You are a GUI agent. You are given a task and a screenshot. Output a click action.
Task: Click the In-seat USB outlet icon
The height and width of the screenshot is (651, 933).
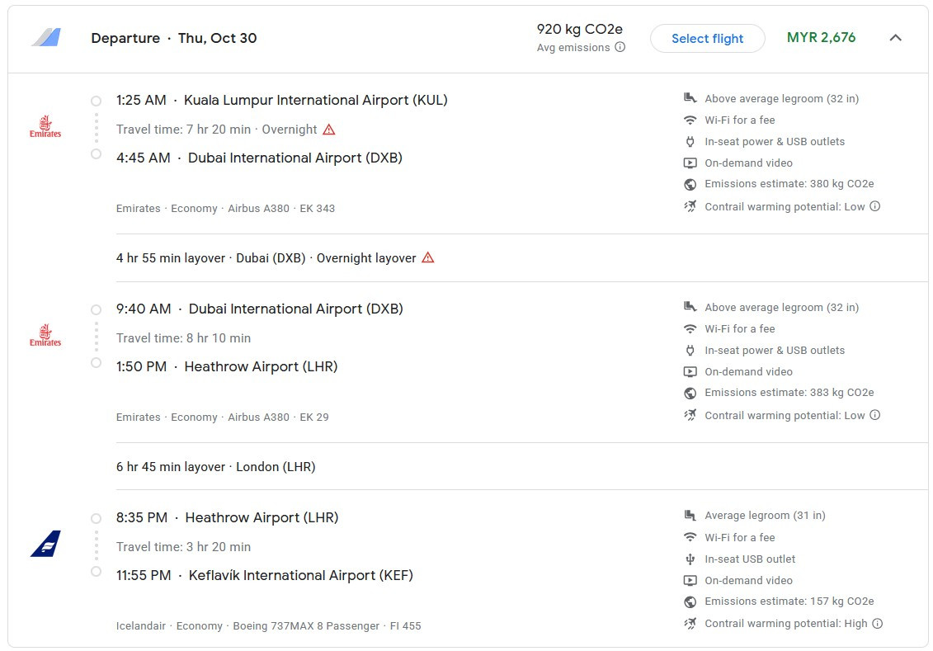point(690,559)
